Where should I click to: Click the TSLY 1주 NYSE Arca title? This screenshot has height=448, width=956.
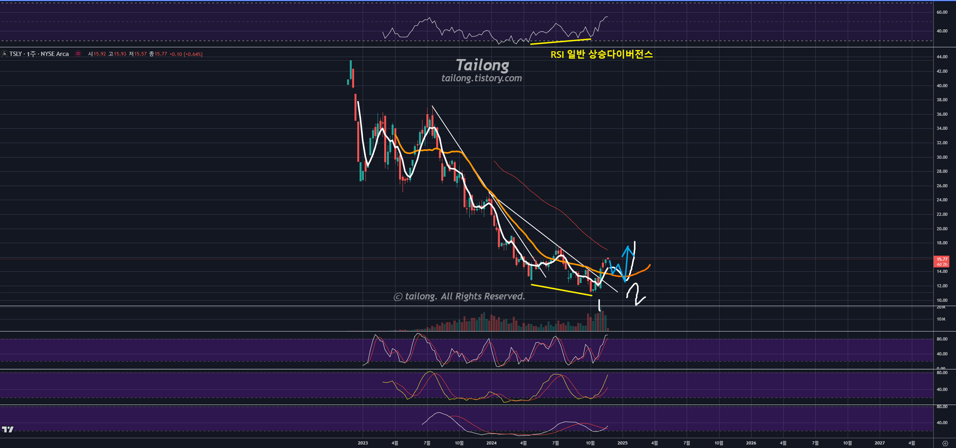(x=39, y=54)
